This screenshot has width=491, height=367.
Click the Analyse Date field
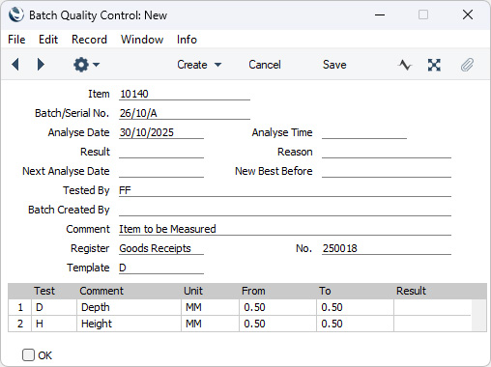click(x=161, y=132)
